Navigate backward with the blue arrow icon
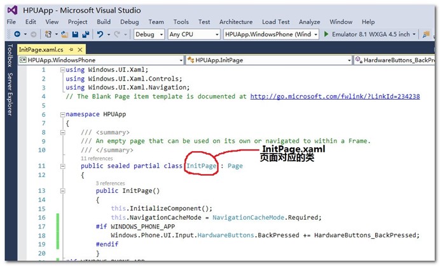Screen dimensions: 440x266 [x=17, y=34]
